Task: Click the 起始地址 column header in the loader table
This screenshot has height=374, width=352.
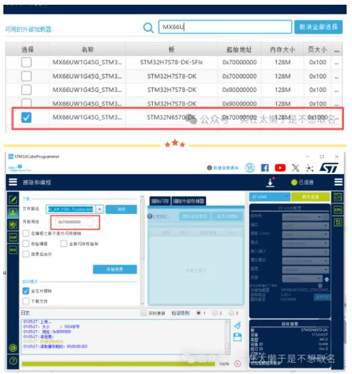Action: [239, 49]
